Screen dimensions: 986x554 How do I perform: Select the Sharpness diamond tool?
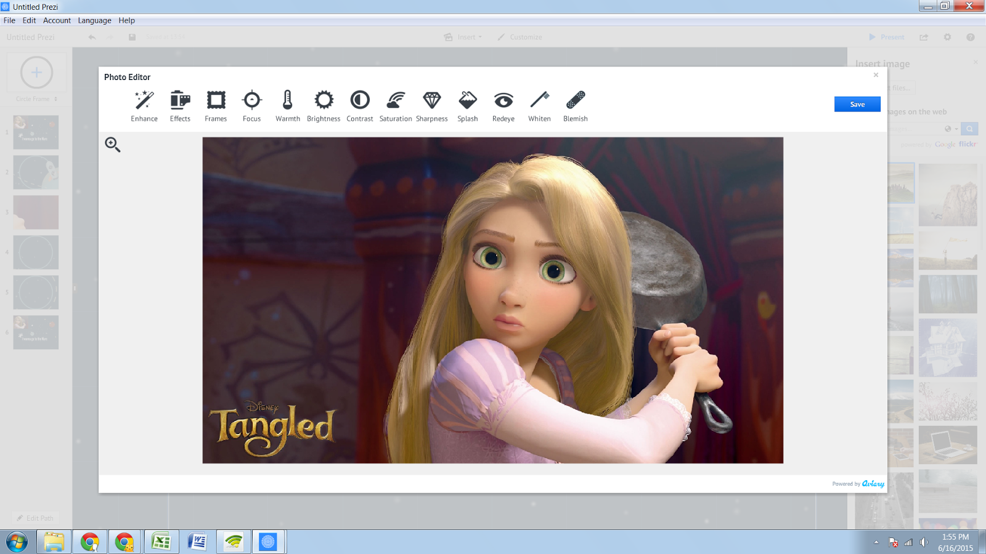click(432, 106)
